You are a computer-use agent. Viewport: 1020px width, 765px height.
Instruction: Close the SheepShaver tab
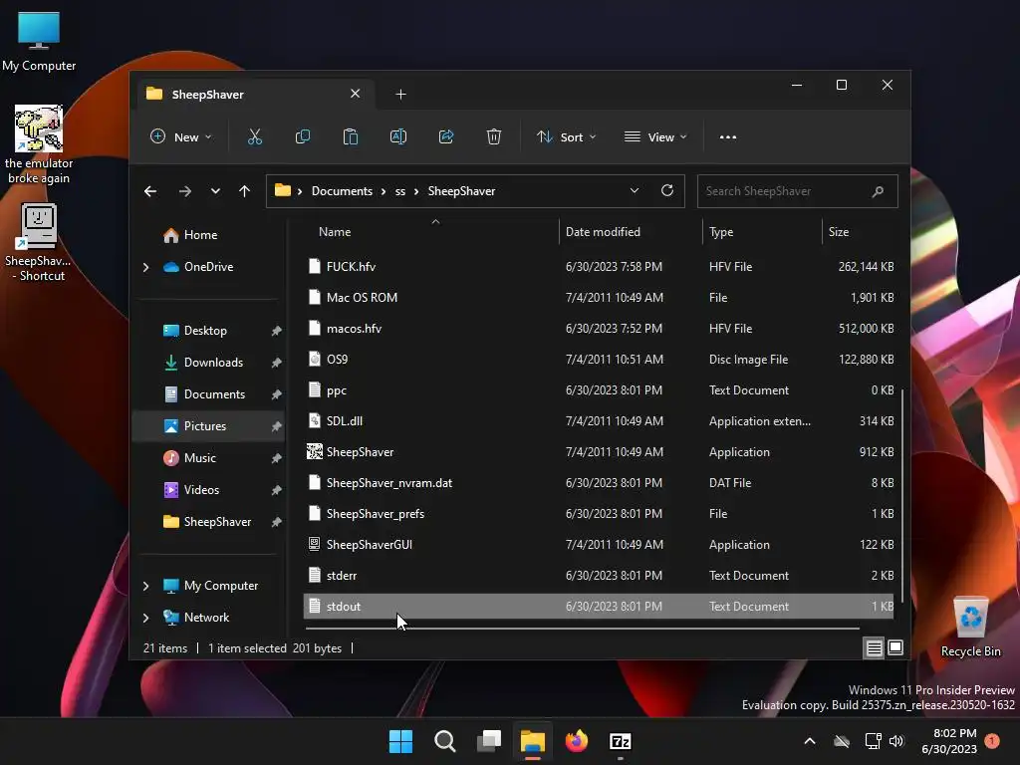click(356, 94)
